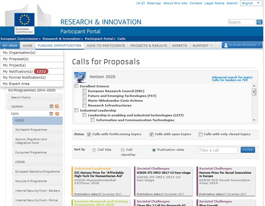Open My Organisation(s) menu entry
This screenshot has width=265, height=206.
click(32, 53)
